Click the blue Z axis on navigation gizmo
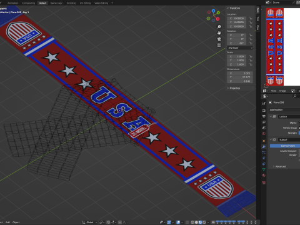The height and width of the screenshot is (225, 300). [x=213, y=11]
